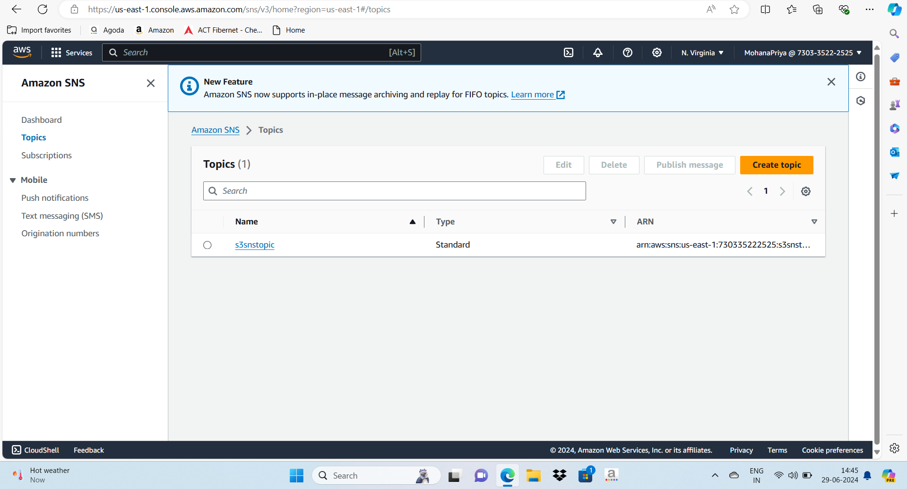
Task: Open browser Settings and more menu
Action: 870,9
